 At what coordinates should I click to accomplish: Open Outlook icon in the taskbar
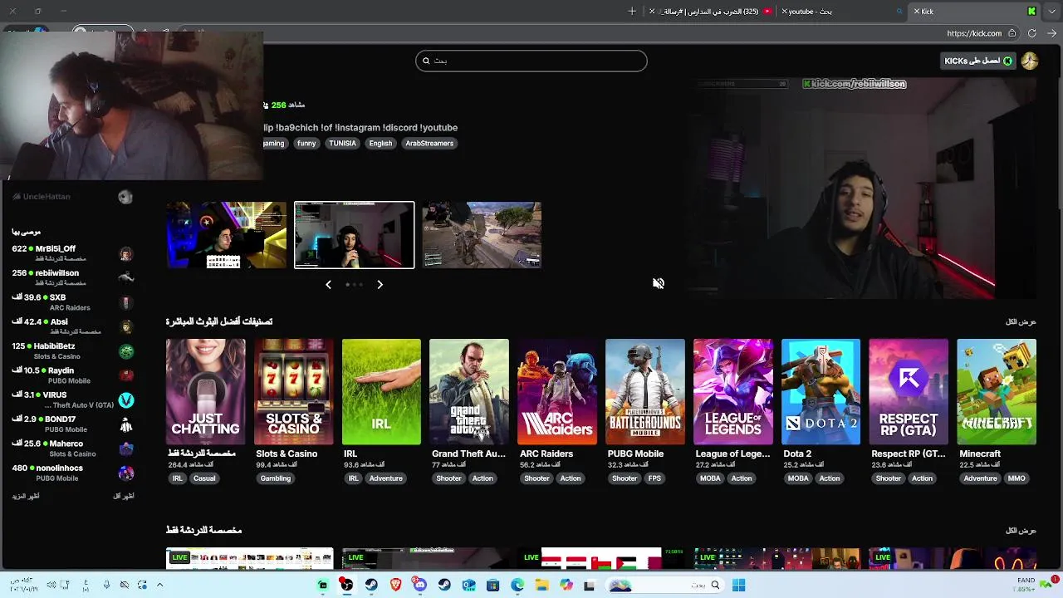tap(468, 586)
